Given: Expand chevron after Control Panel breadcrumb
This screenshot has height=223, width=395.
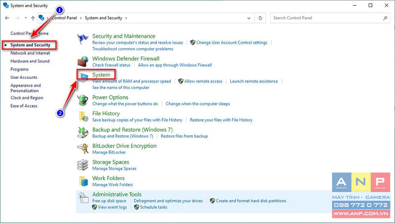Looking at the screenshot, I should click(x=81, y=18).
